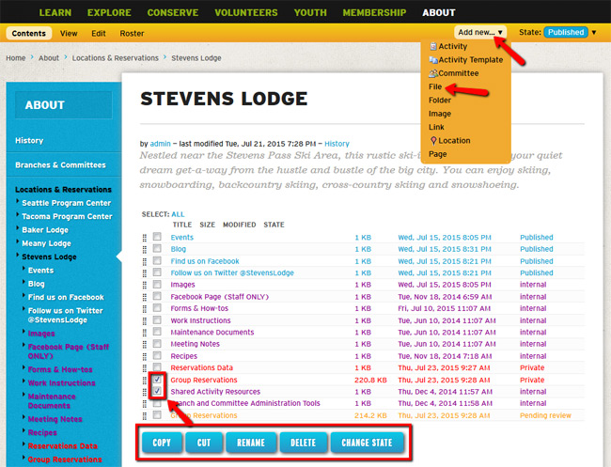Open the Add new... dropdown
The width and height of the screenshot is (611, 467).
[480, 32]
